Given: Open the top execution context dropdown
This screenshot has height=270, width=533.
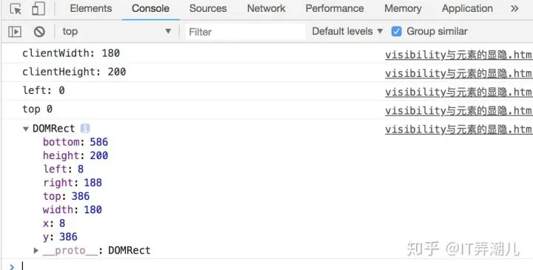Looking at the screenshot, I should (117, 32).
